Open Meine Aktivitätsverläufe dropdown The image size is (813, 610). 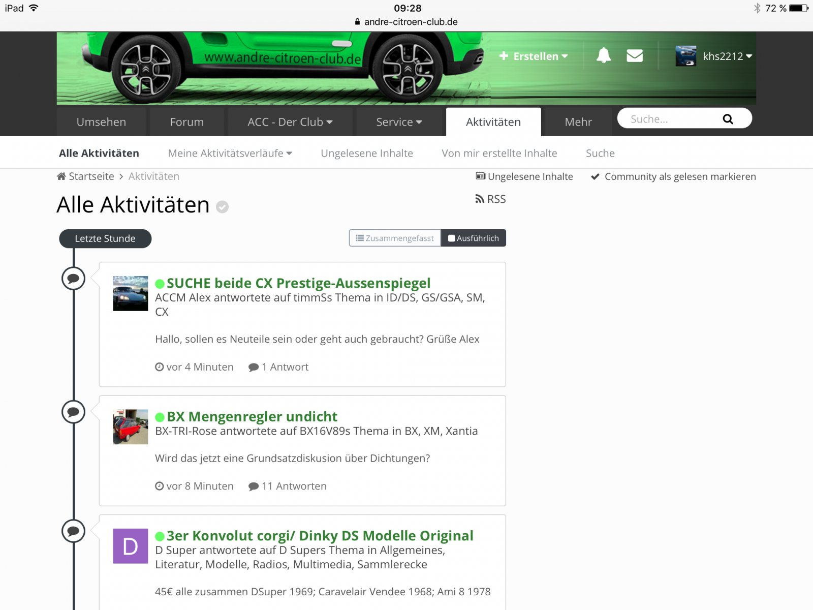click(x=230, y=153)
